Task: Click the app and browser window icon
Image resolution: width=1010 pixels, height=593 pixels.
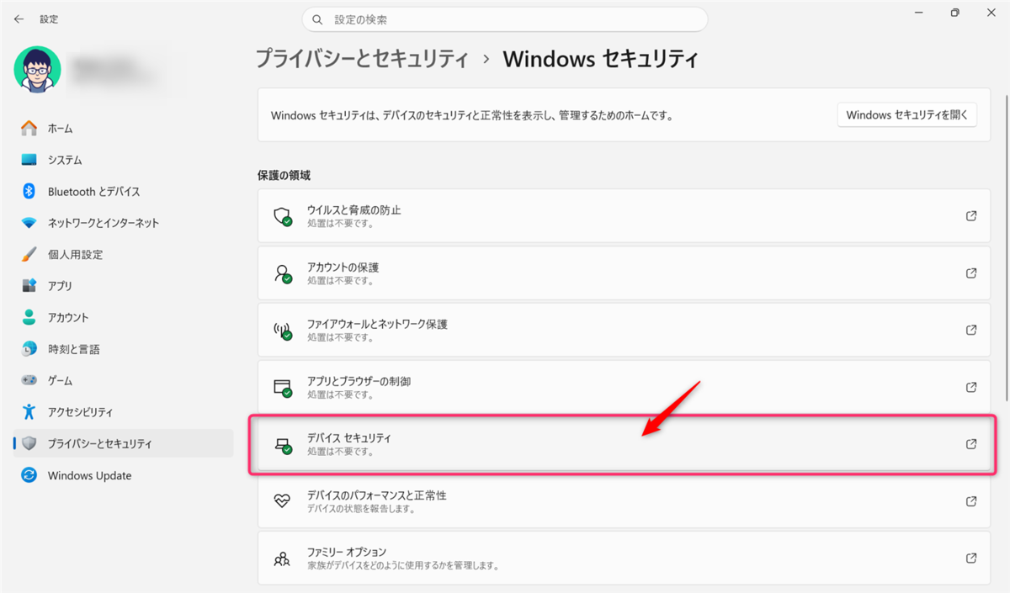Action: [x=283, y=387]
